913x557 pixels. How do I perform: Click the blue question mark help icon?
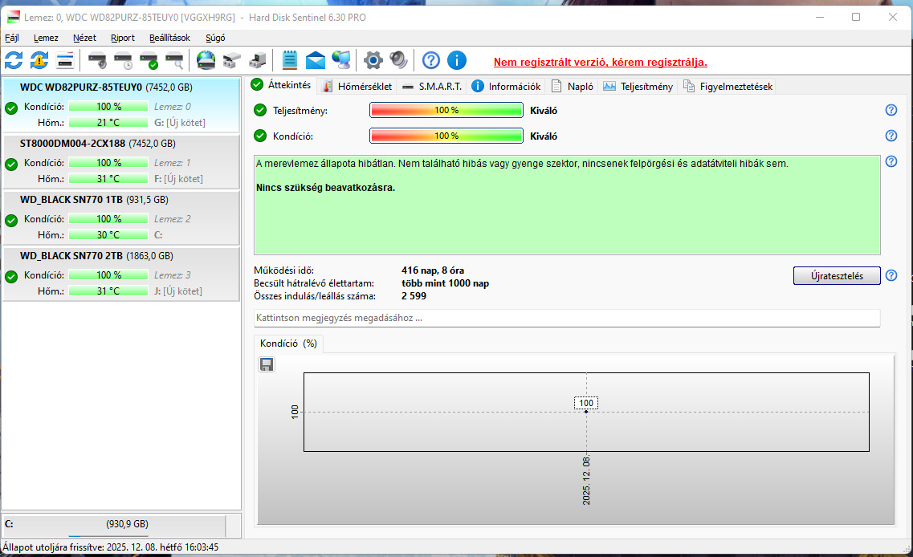(431, 60)
